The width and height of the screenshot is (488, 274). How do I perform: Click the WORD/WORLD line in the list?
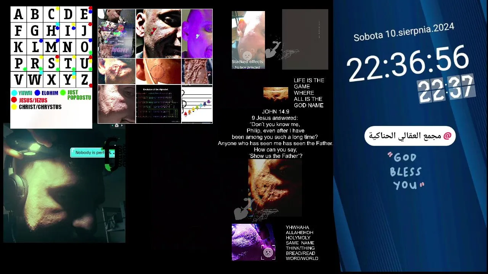[x=302, y=258]
